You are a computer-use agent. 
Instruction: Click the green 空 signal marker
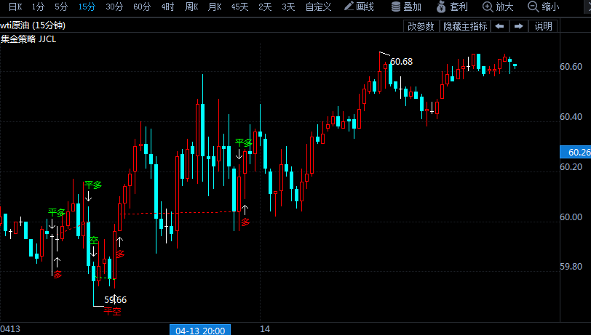point(94,240)
